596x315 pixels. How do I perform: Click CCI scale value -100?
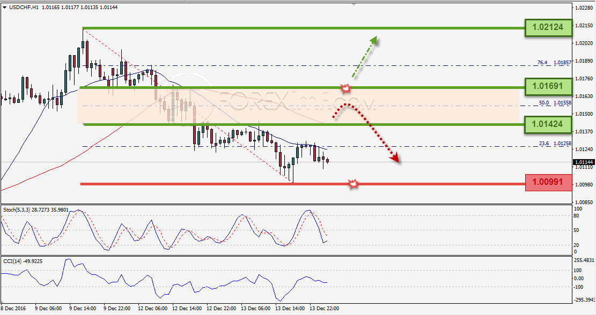[578, 287]
